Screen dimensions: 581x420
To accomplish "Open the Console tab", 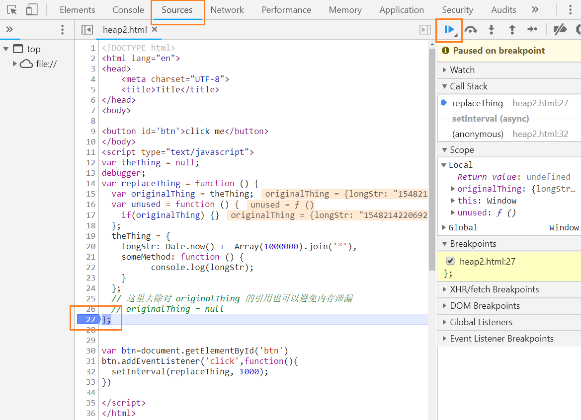I will point(128,10).
